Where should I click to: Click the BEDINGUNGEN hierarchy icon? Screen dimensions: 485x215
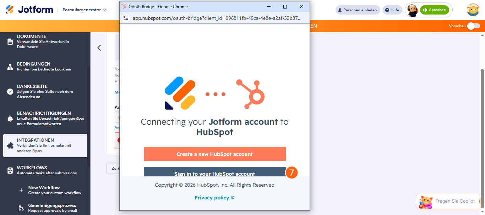coord(10,67)
